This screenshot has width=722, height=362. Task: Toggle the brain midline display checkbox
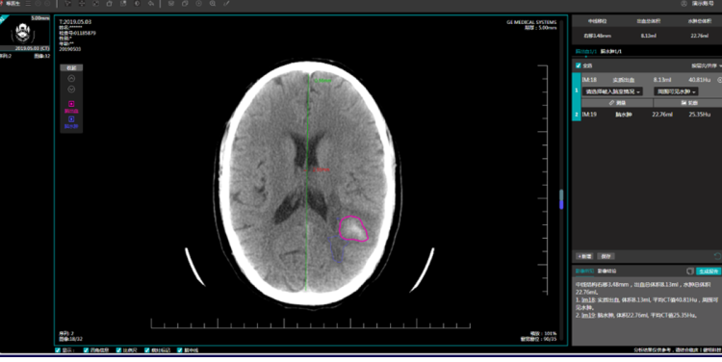[180, 350]
